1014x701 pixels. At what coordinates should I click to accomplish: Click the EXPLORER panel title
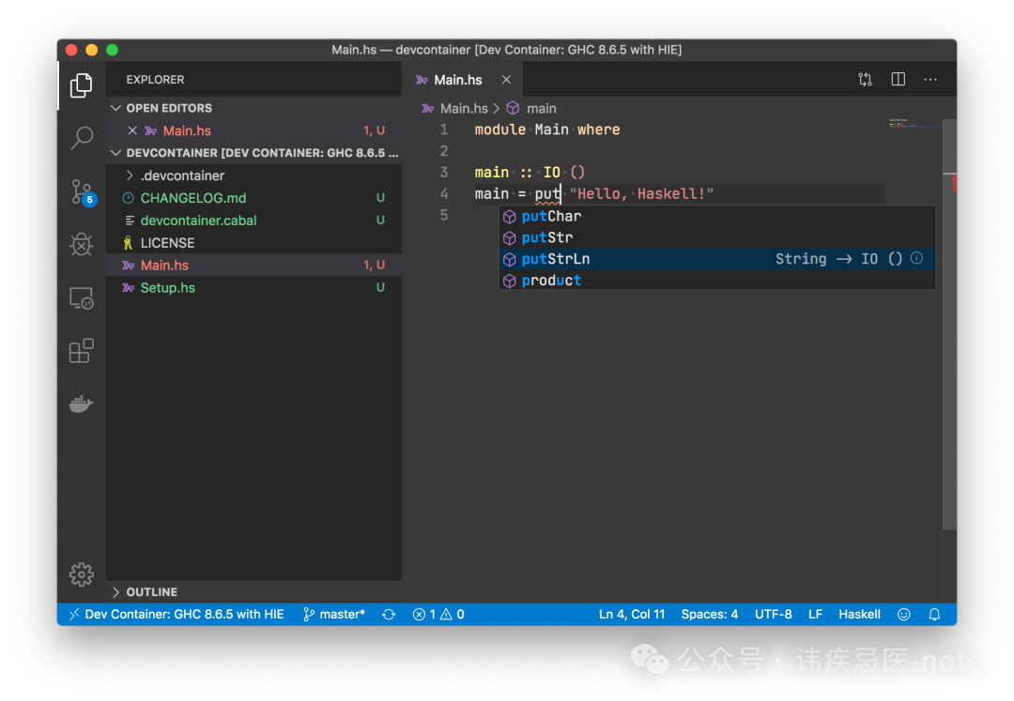[x=155, y=80]
